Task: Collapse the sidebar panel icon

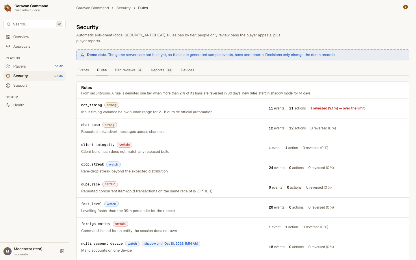Action: click(62, 251)
